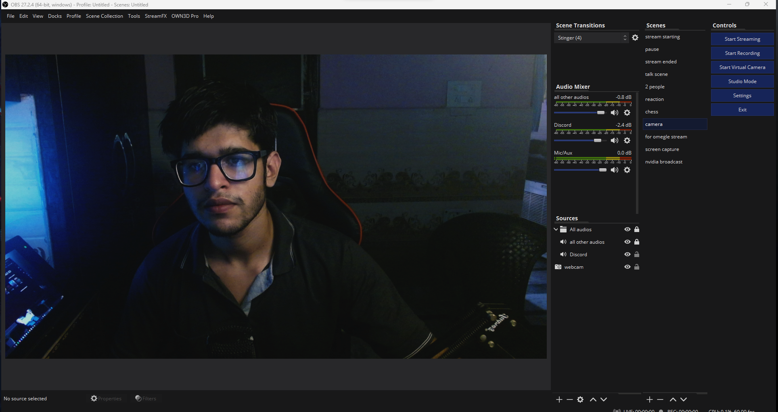Screen dimensions: 778x412
Task: Move scene up with arrow icon
Action: pyautogui.click(x=673, y=399)
